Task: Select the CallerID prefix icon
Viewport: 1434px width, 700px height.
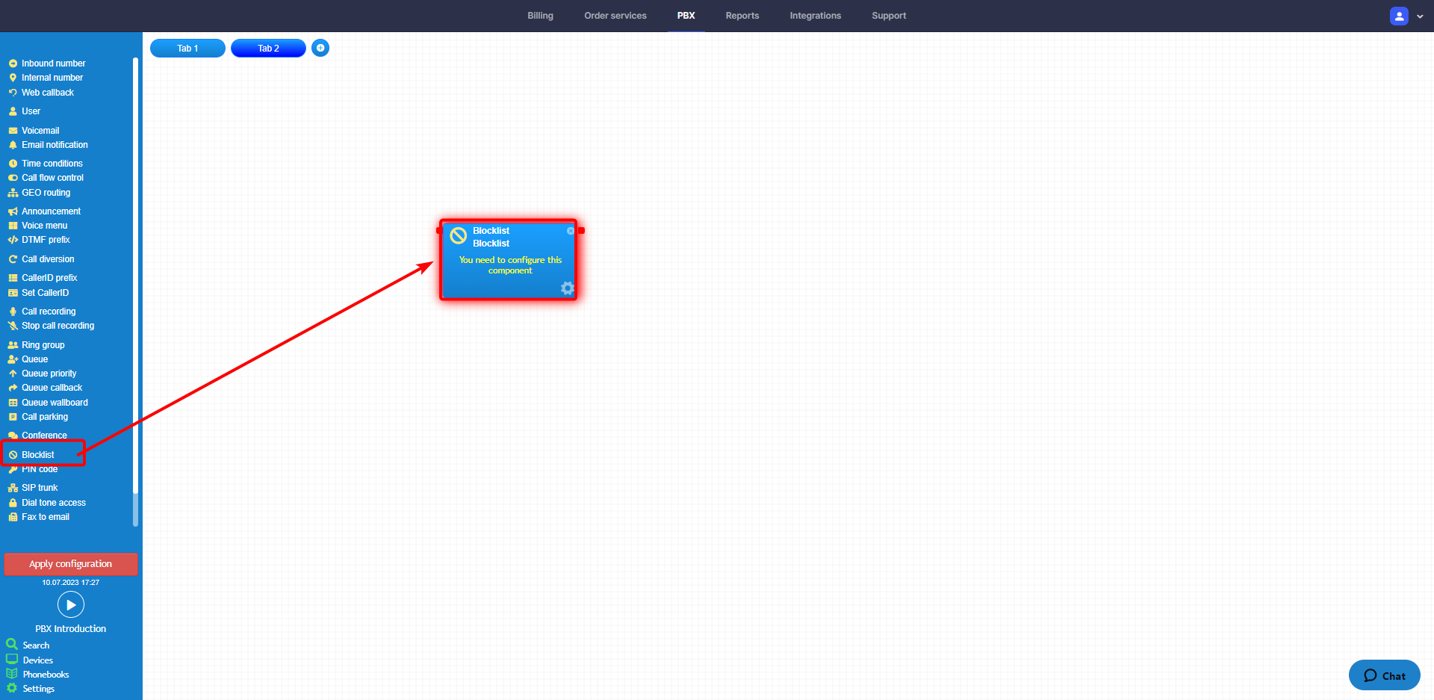Action: pos(13,278)
